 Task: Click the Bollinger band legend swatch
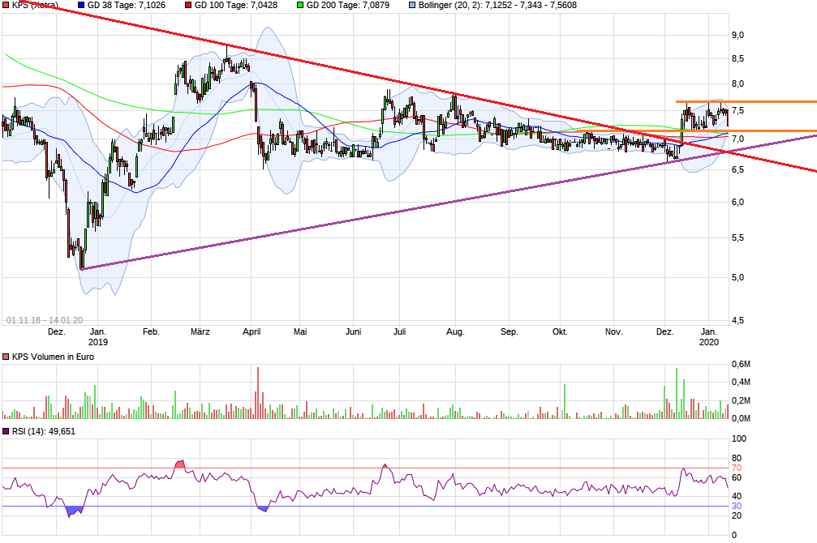point(412,5)
